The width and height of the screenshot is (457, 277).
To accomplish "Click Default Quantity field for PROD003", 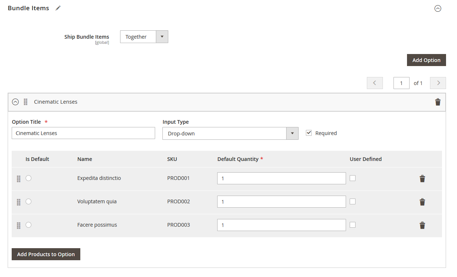I will 281,225.
